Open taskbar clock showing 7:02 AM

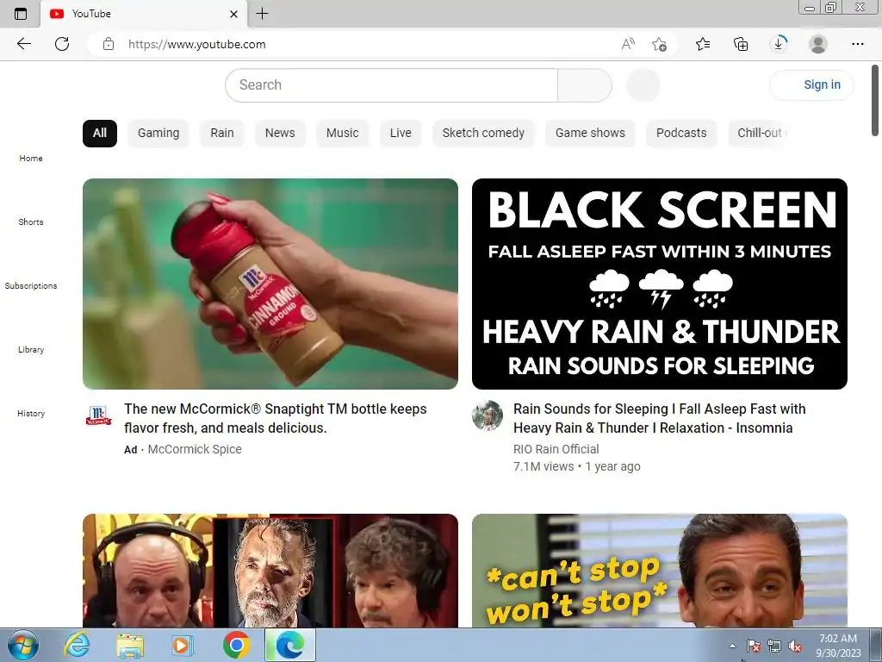[x=838, y=646]
